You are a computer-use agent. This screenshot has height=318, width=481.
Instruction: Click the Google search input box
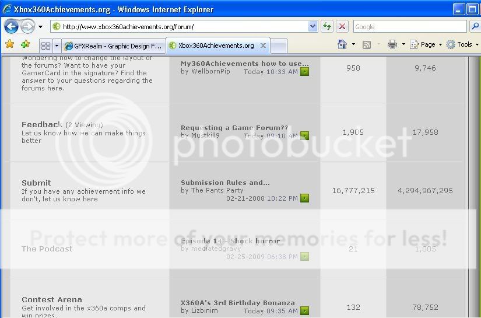[x=408, y=26]
